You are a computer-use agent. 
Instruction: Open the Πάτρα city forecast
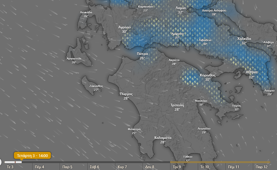tap(142, 54)
